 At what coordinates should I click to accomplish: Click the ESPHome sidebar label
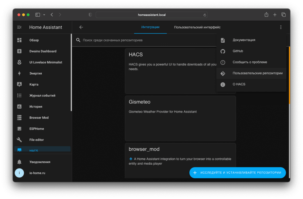coord(37,129)
